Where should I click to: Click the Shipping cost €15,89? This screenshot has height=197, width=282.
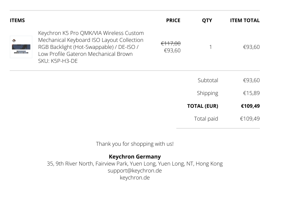[251, 93]
